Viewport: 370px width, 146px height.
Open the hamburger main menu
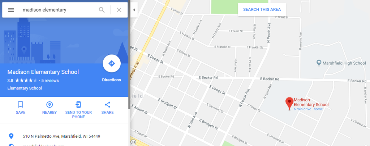coord(11,10)
